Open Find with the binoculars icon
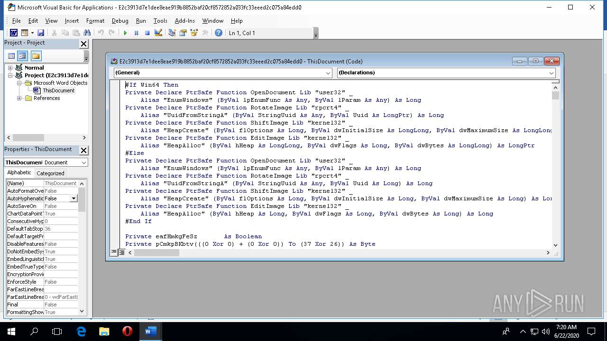607x341 pixels. point(87,33)
